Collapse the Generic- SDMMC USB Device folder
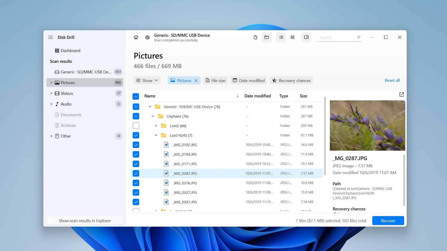 click(150, 107)
